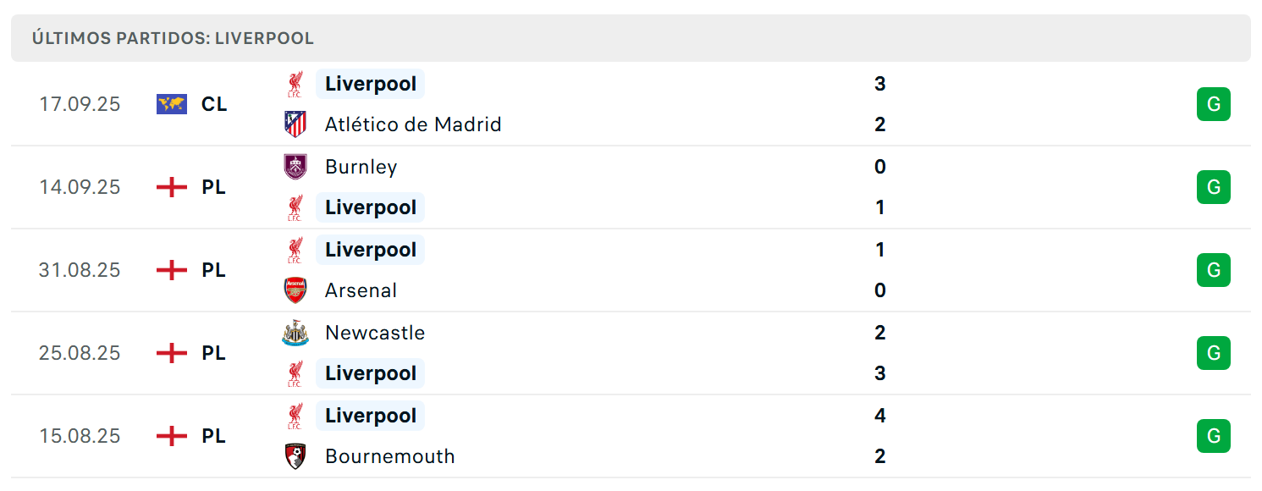Click Liverpool's score 3 against Atlético
The height and width of the screenshot is (491, 1262).
click(880, 84)
